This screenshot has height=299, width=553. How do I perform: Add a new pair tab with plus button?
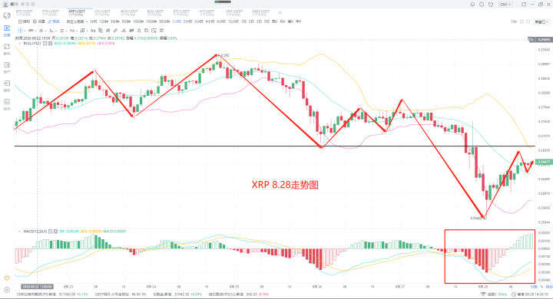point(280,13)
